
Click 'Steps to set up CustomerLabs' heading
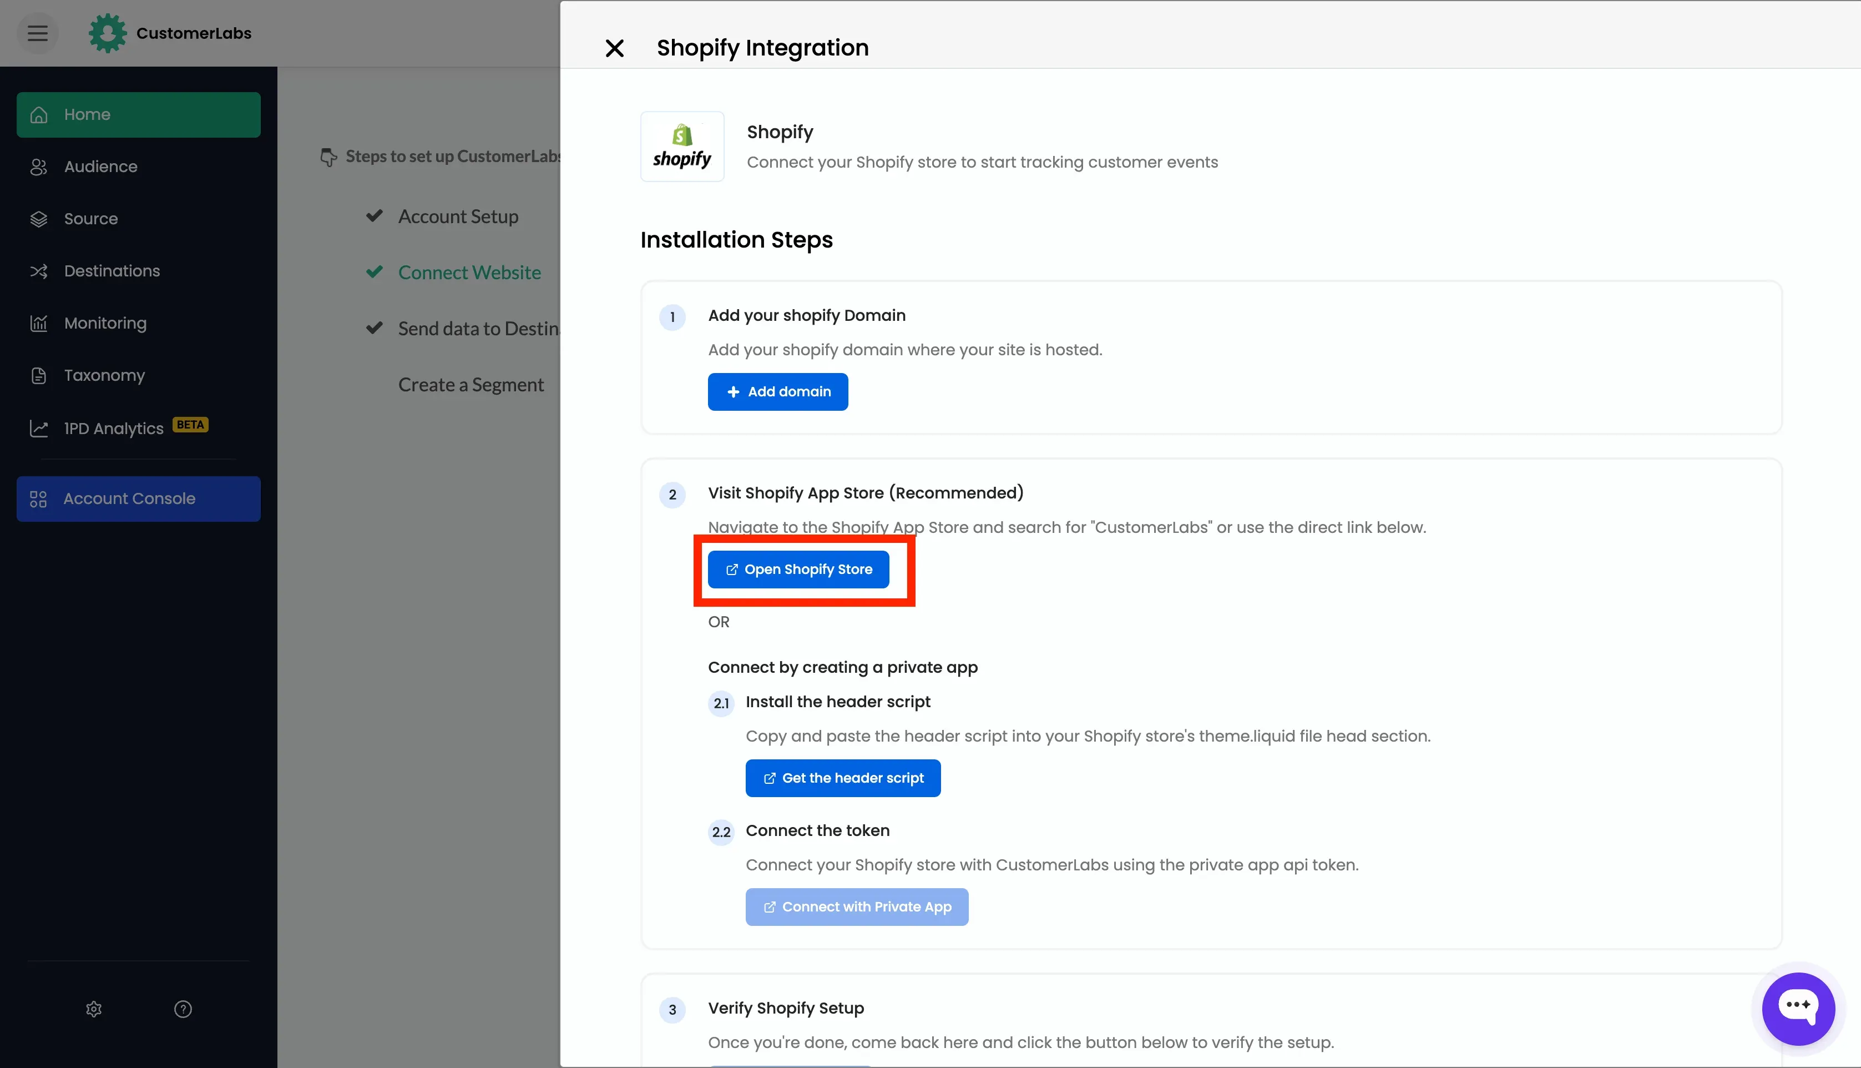453,156
